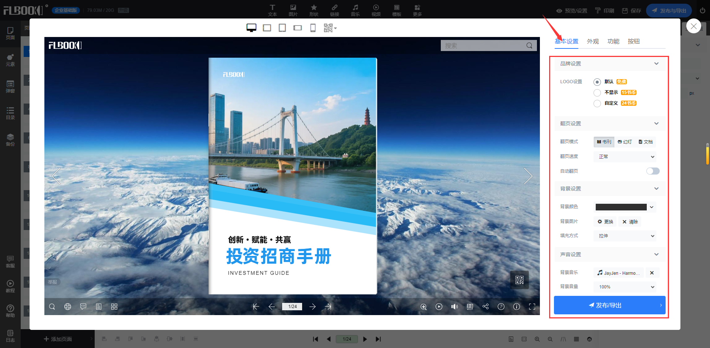710x348 pixels.
Task: Click 更换 background image button
Action: click(x=605, y=222)
